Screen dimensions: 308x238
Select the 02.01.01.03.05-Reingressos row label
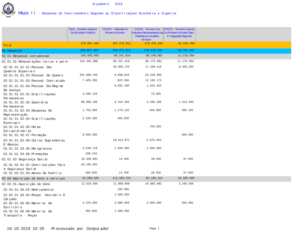click(x=27, y=148)
